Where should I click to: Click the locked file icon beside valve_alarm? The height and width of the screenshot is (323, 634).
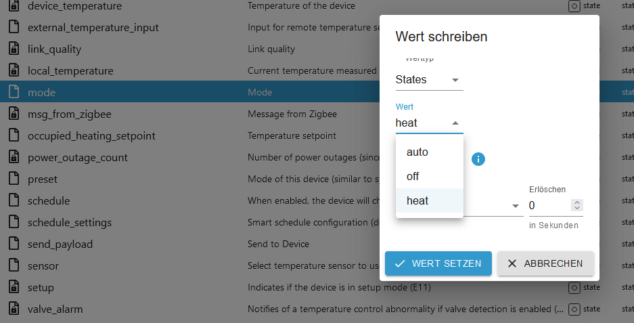14,308
